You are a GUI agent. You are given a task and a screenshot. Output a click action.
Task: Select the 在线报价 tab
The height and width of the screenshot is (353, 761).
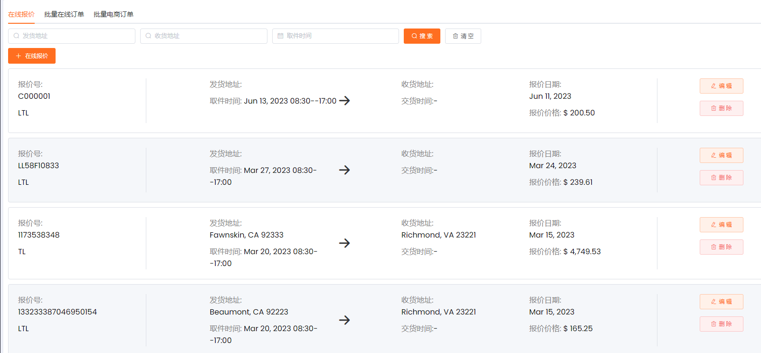(21, 14)
